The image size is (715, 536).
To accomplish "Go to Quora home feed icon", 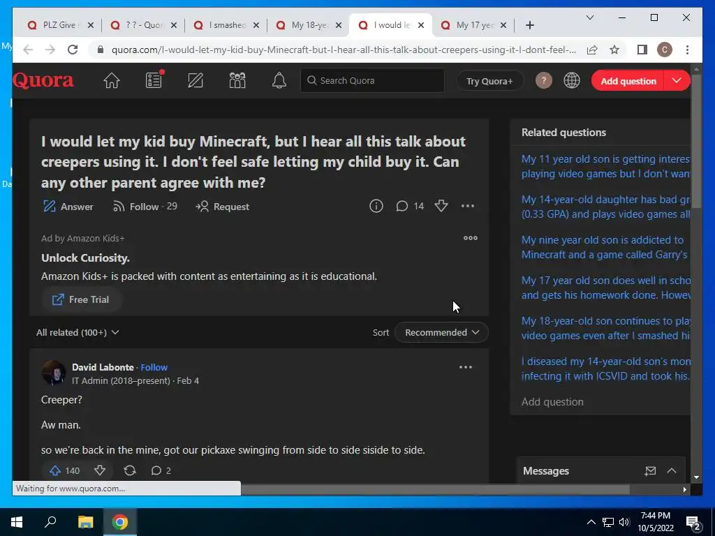I will point(111,81).
